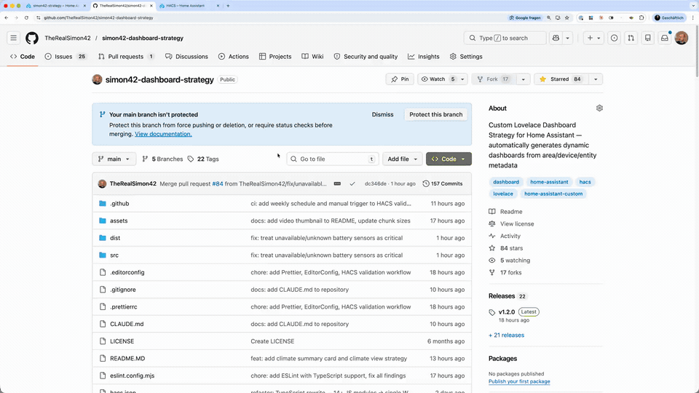This screenshot has height=393, width=699.
Task: Open the Security and quality tab
Action: click(366, 57)
